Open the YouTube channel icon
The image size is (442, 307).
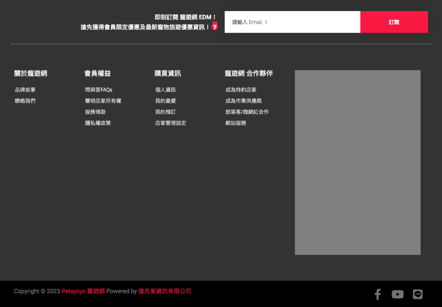(397, 294)
